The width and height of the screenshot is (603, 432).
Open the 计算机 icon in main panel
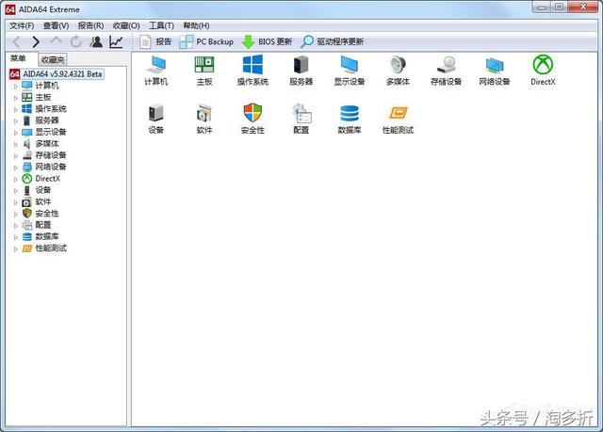pos(155,66)
